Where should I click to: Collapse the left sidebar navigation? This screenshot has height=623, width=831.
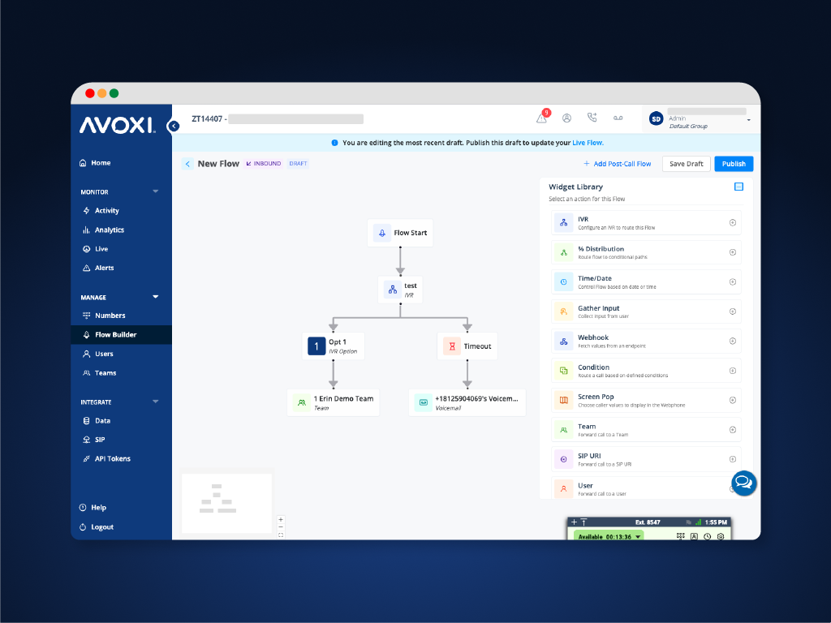pos(173,126)
